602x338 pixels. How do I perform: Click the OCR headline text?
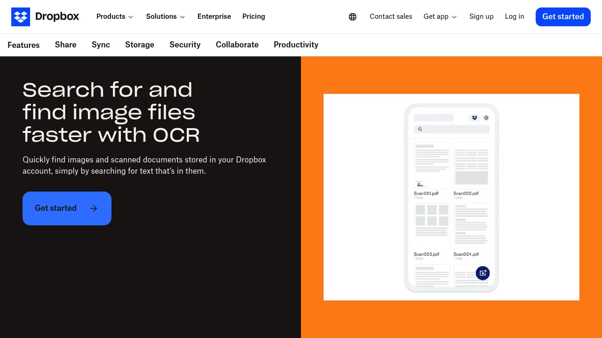(x=111, y=112)
